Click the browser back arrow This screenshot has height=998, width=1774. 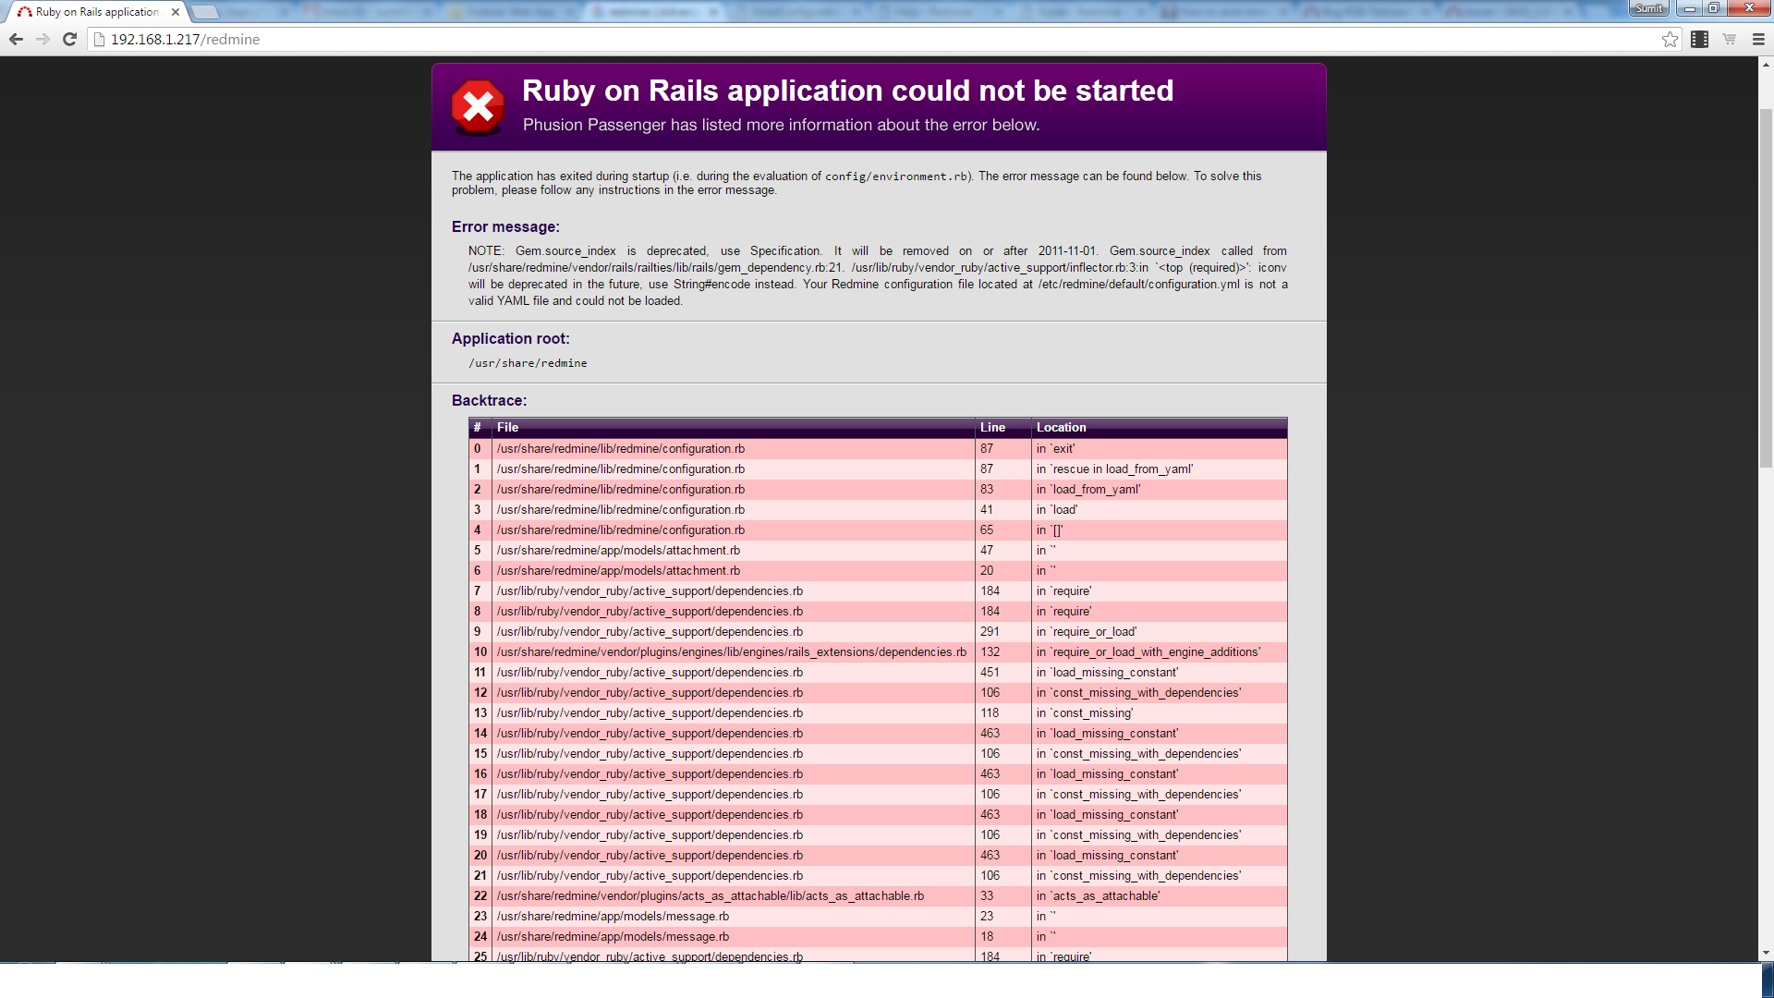(16, 39)
